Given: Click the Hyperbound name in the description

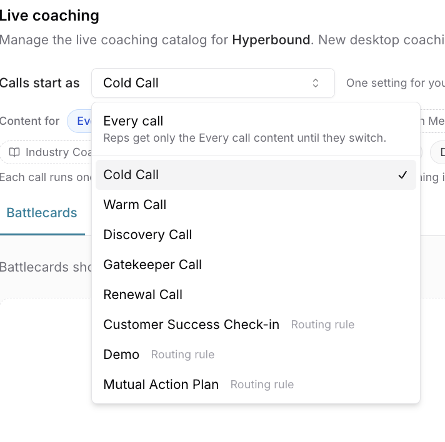Looking at the screenshot, I should click(271, 40).
